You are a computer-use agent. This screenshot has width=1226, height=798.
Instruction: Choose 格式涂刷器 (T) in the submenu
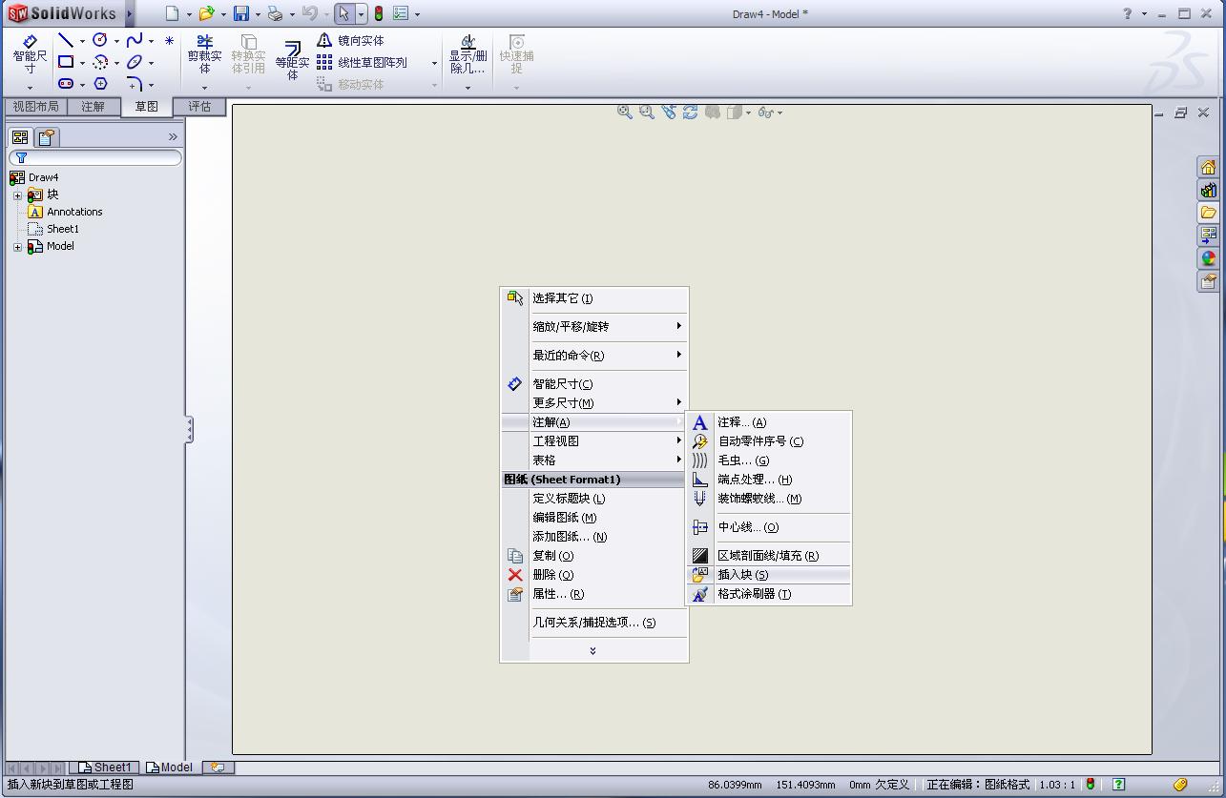(x=768, y=594)
